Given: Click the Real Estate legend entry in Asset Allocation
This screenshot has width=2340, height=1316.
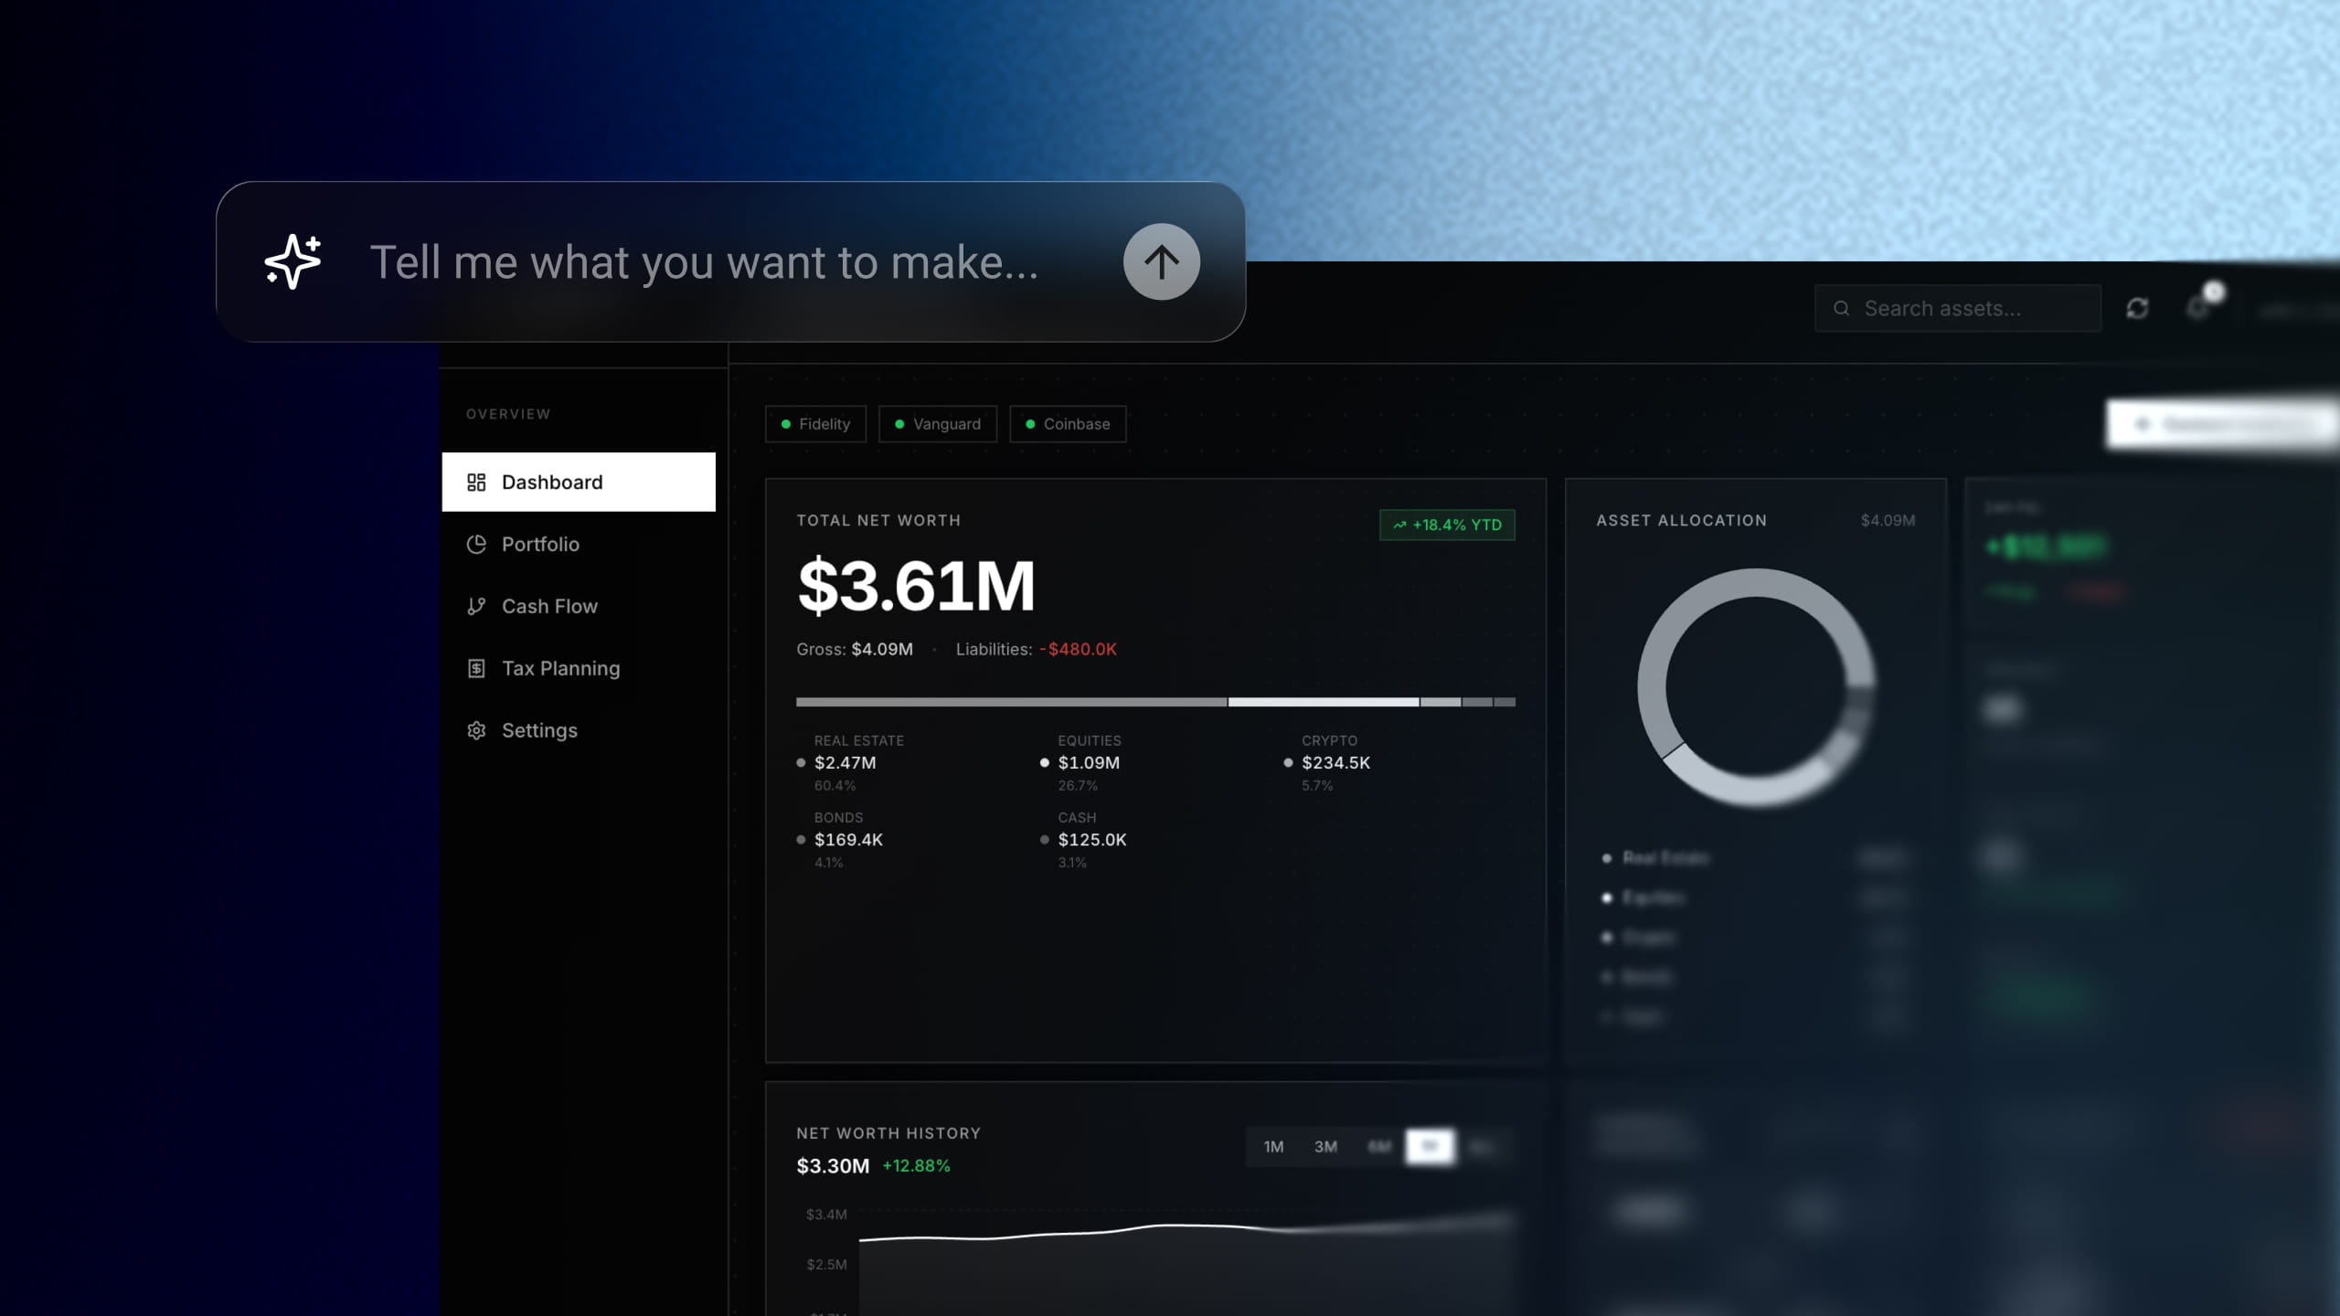Looking at the screenshot, I should tap(1656, 857).
